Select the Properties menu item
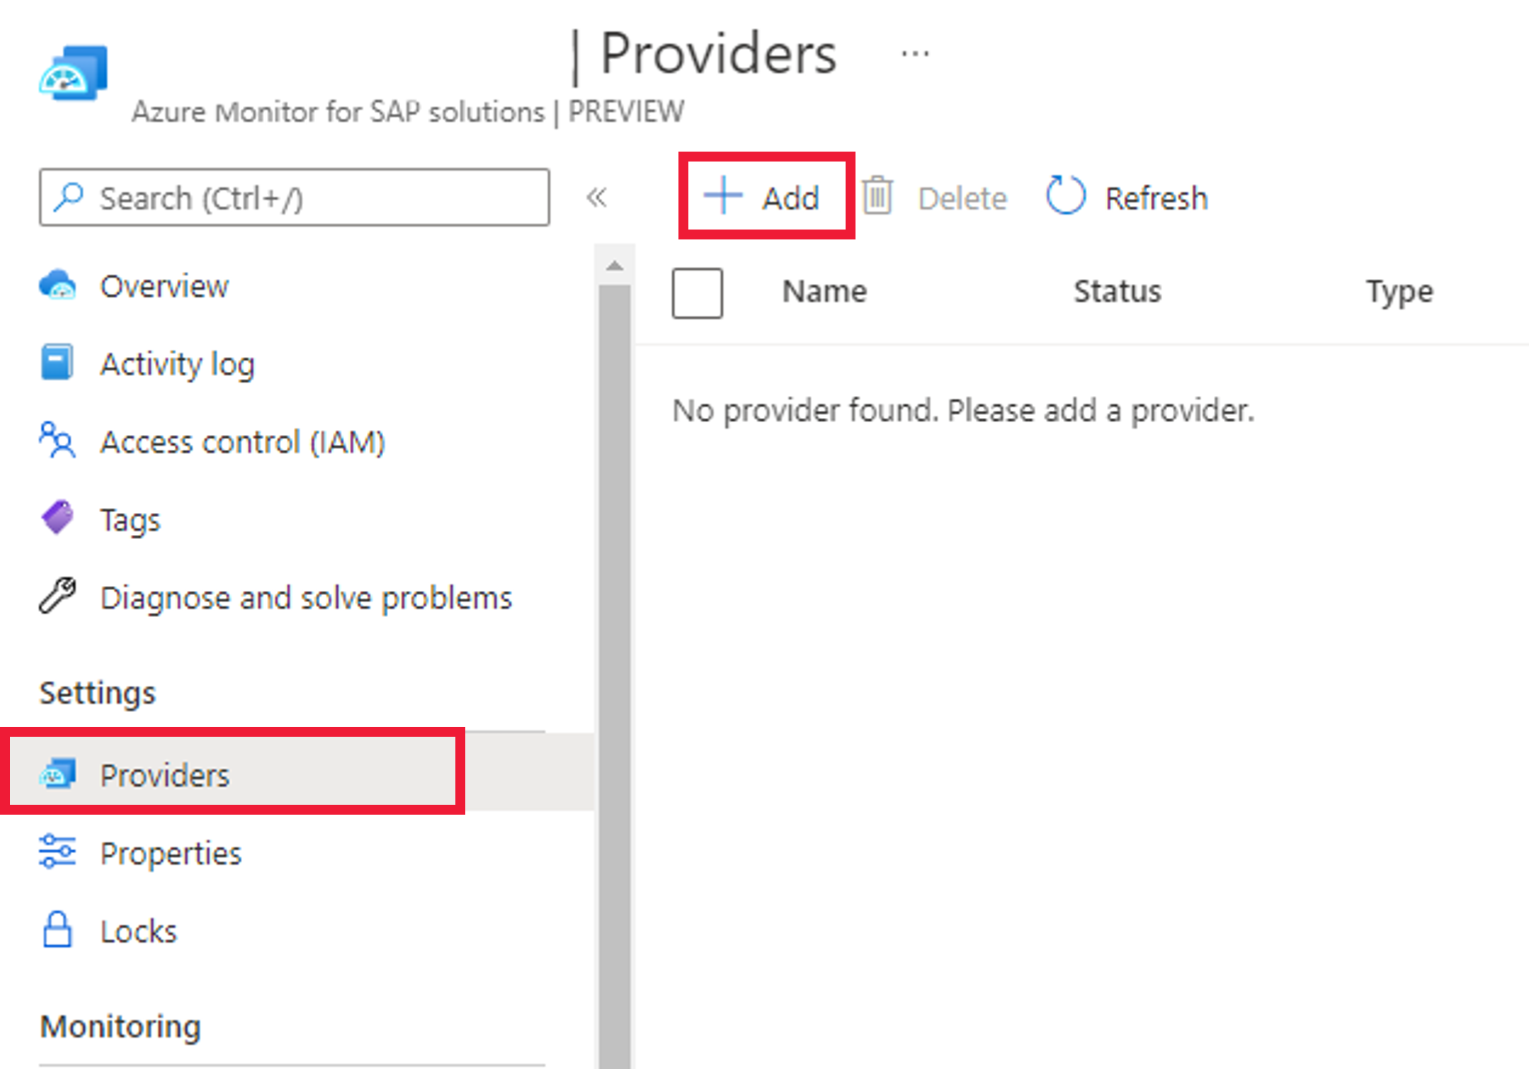Screen dimensions: 1529x1069 point(171,853)
